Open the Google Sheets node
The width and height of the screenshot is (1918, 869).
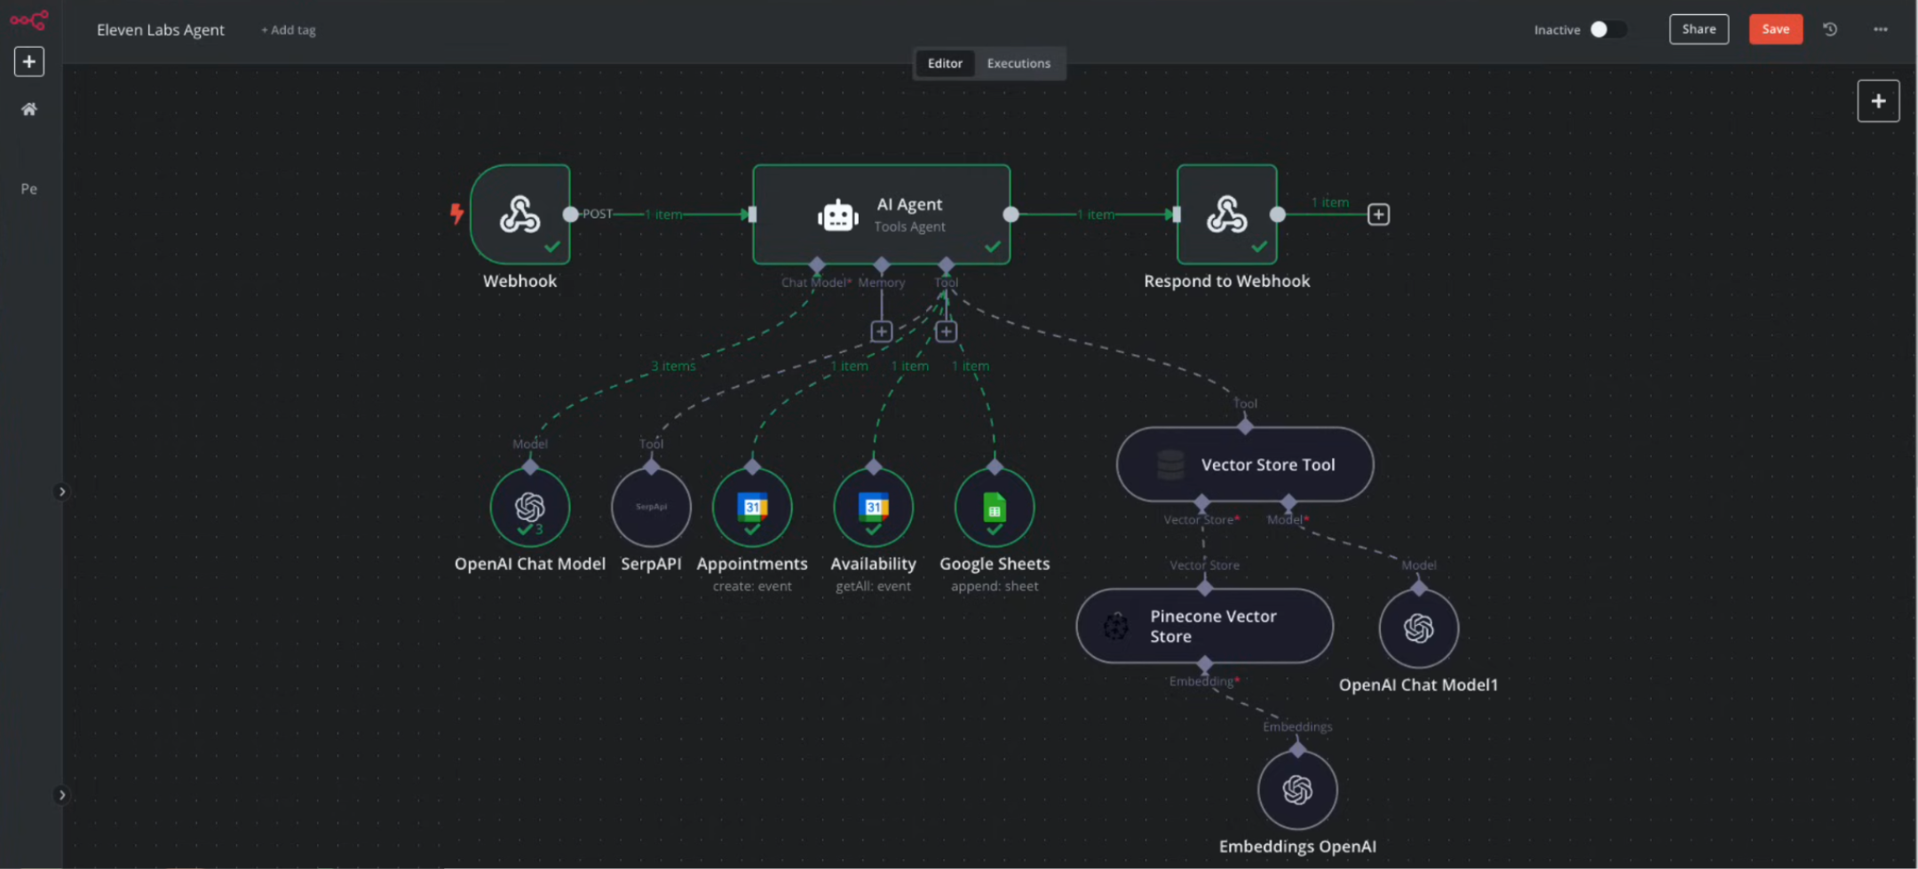tap(994, 507)
